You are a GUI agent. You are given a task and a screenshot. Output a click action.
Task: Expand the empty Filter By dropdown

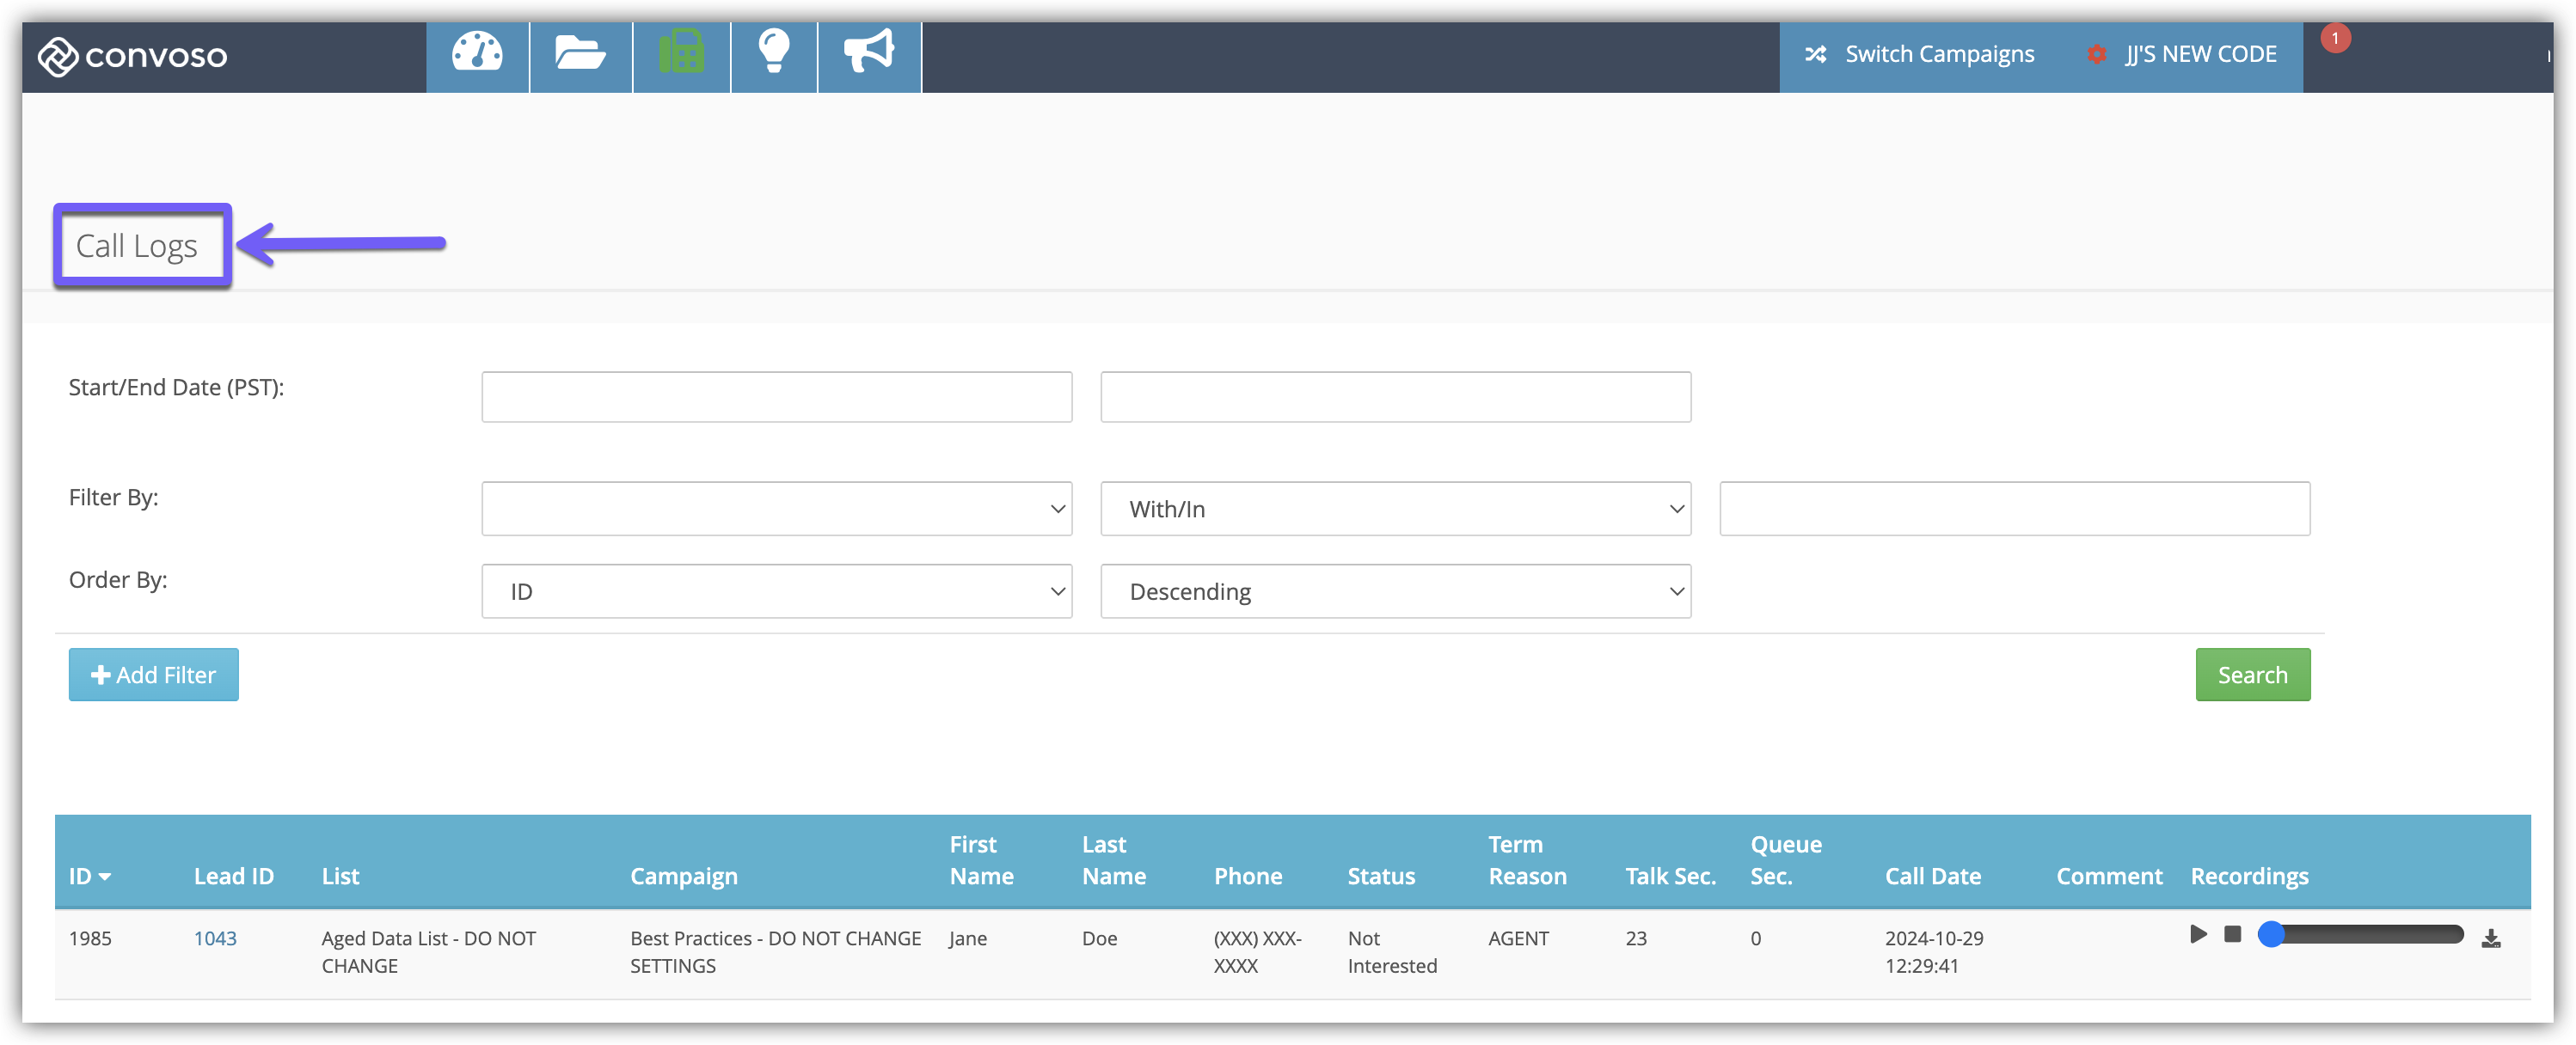(776, 509)
